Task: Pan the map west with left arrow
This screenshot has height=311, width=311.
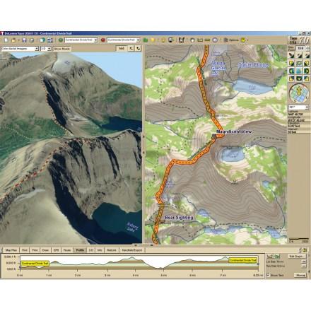Action: tap(292, 71)
